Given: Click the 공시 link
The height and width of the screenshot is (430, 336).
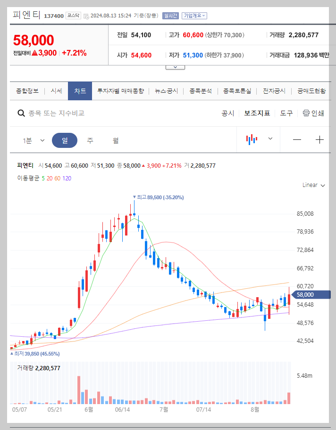Looking at the screenshot, I should pyautogui.click(x=227, y=113).
